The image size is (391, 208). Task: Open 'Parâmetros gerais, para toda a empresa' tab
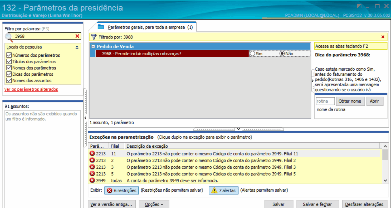coord(150,27)
